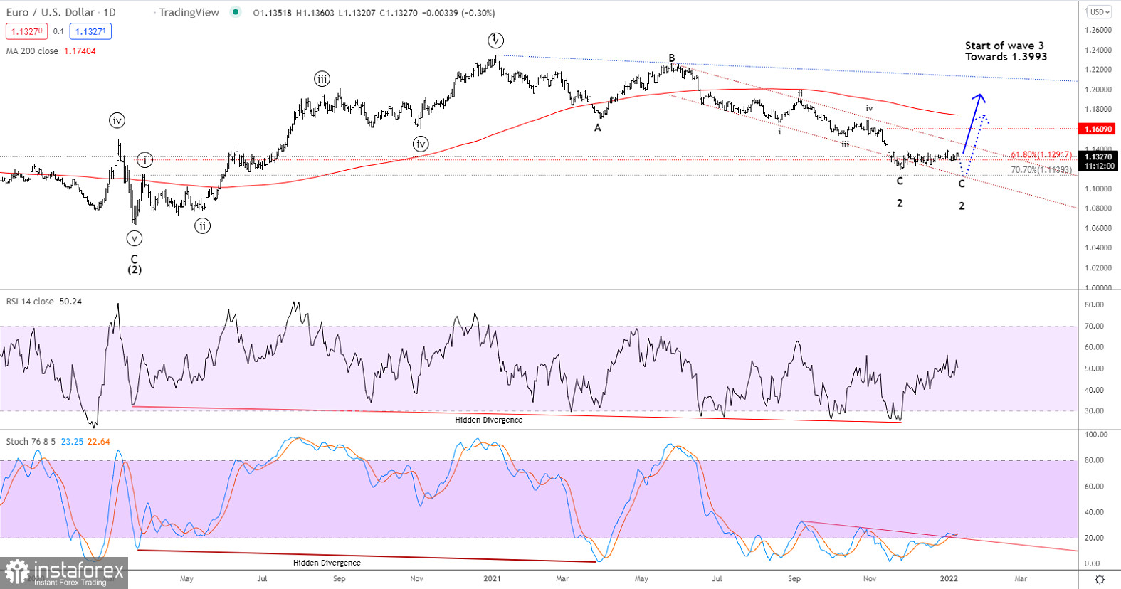Click the RSI 14 close indicator legend
The width and height of the screenshot is (1121, 589).
30,302
